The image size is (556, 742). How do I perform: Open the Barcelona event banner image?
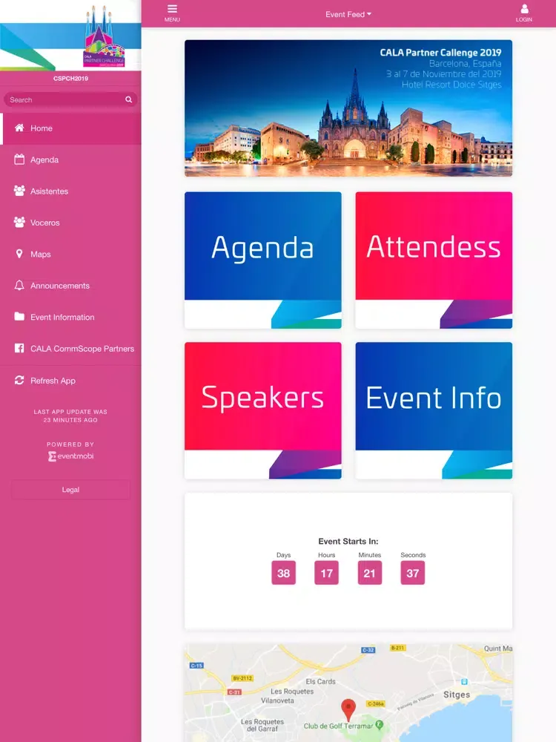[x=348, y=108]
